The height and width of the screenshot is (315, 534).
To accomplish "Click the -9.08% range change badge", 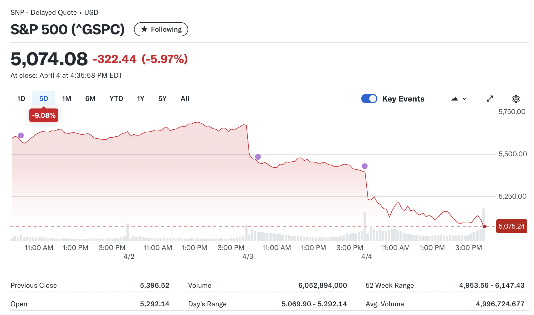I will (x=44, y=115).
